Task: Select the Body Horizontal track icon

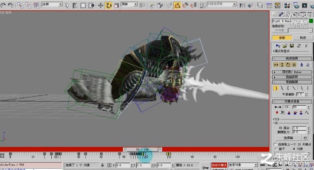Action: 276,65
